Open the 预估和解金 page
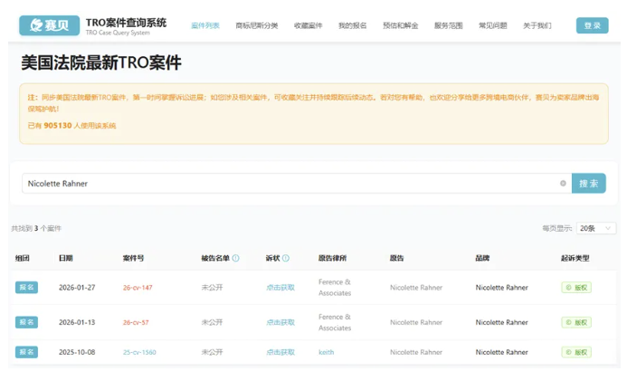627x371 pixels. point(400,26)
